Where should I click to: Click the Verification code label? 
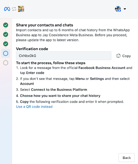(32, 49)
